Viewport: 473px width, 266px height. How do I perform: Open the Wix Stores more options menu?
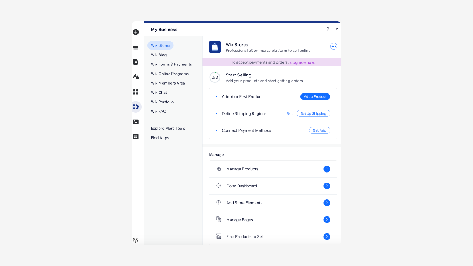coord(333,46)
